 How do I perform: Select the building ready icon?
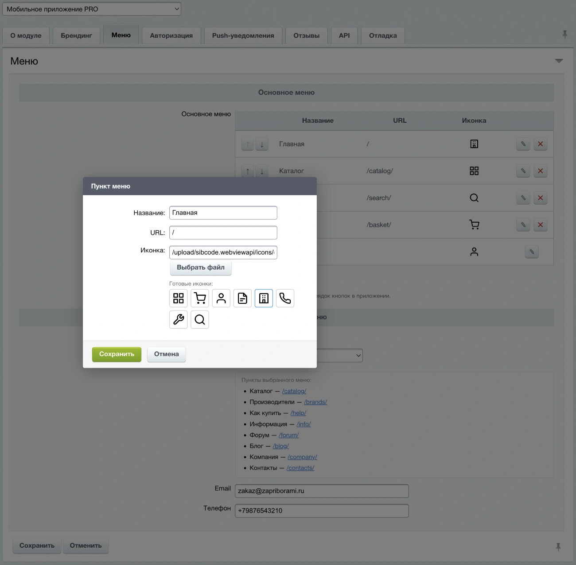click(x=264, y=298)
